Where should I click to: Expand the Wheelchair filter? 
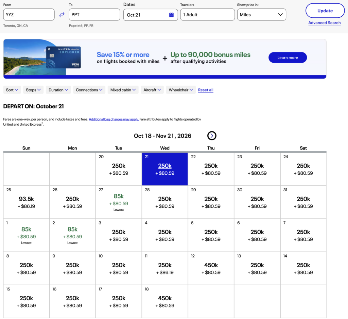pyautogui.click(x=181, y=90)
